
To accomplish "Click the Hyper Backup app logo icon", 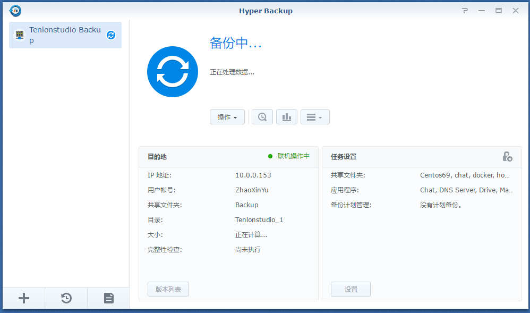I will click(x=15, y=11).
